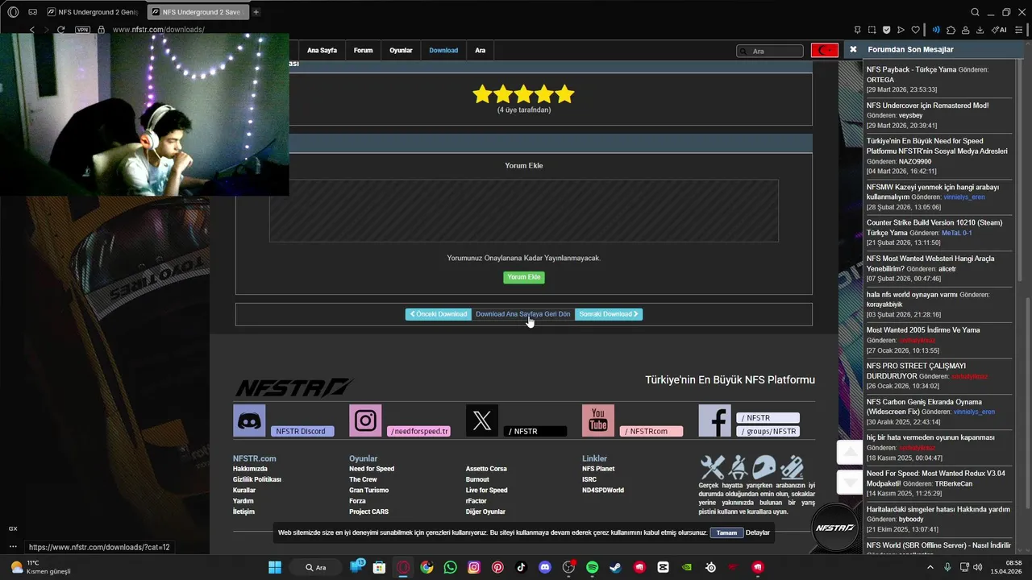Select the fifth rating star

[565, 94]
